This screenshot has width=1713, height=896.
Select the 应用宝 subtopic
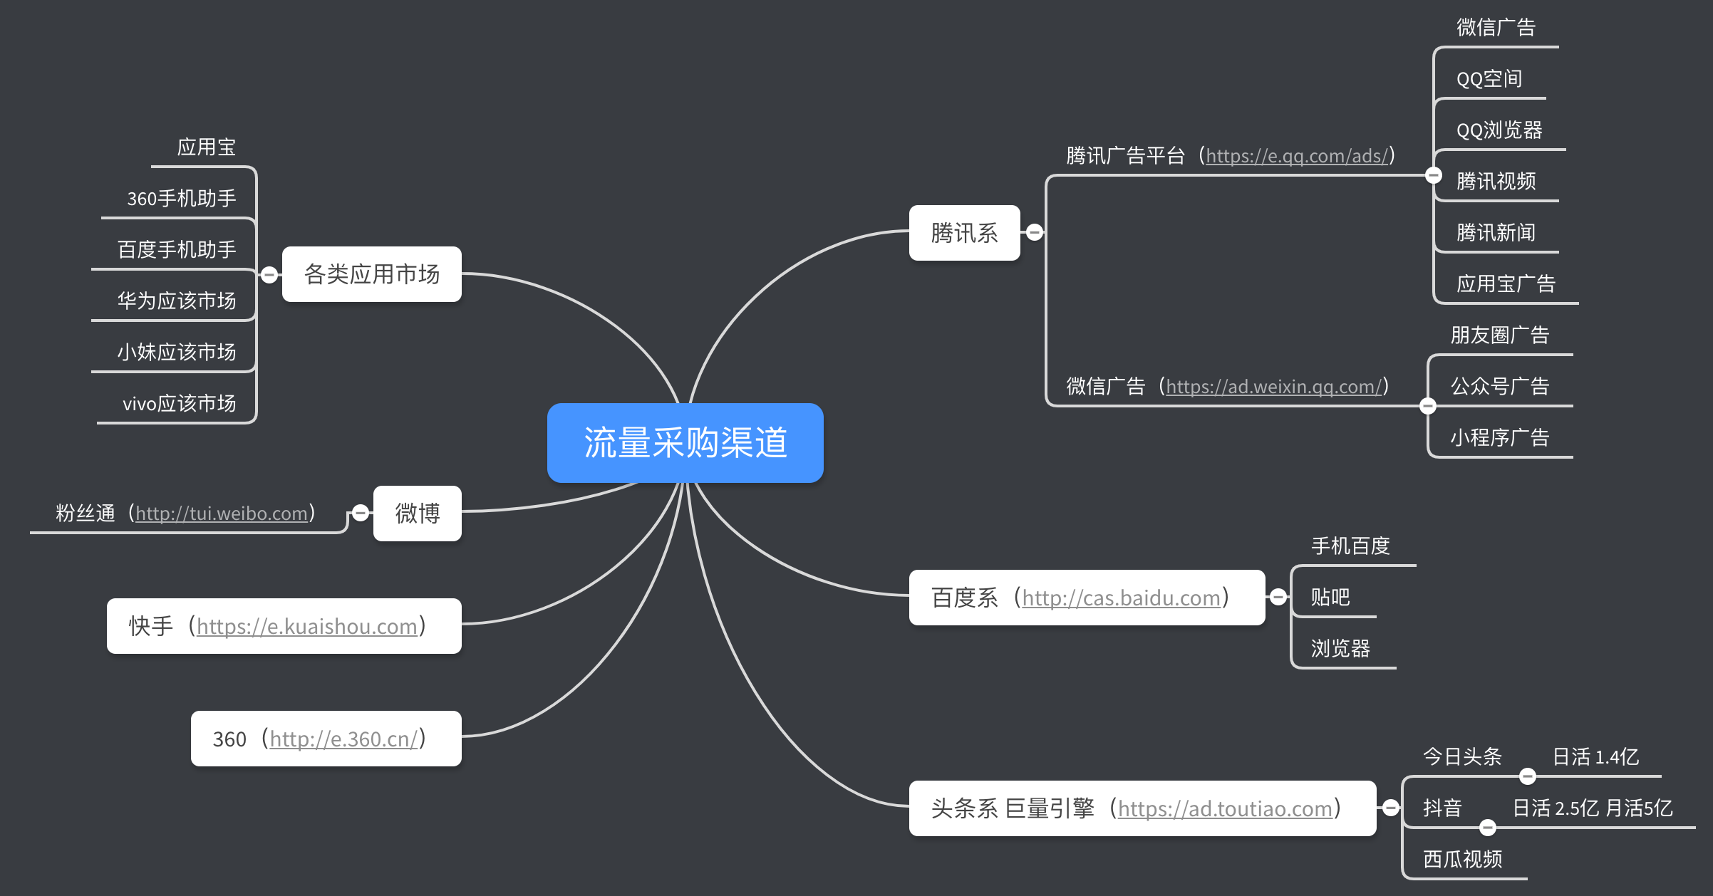207,147
